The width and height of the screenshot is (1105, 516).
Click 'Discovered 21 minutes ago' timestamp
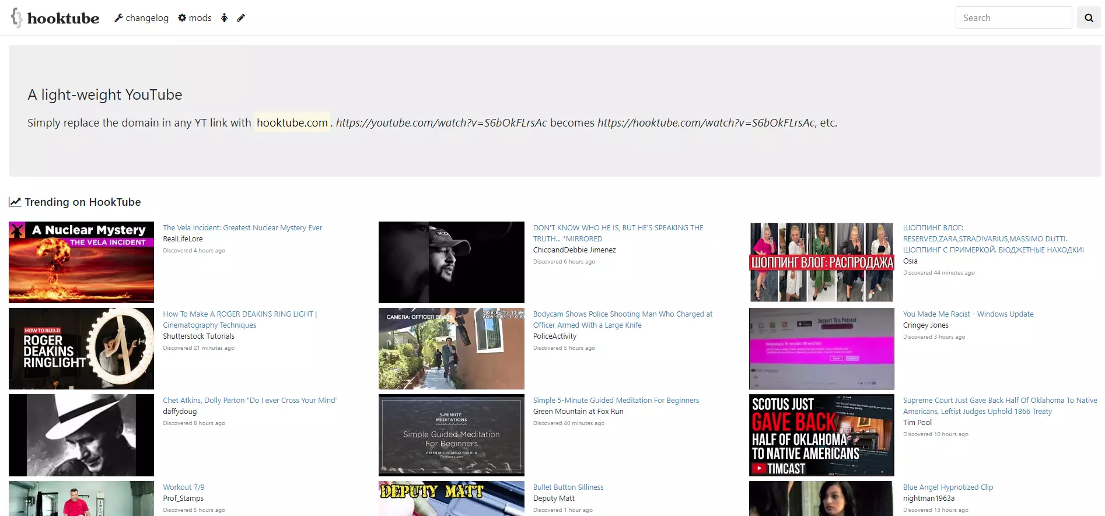click(198, 348)
